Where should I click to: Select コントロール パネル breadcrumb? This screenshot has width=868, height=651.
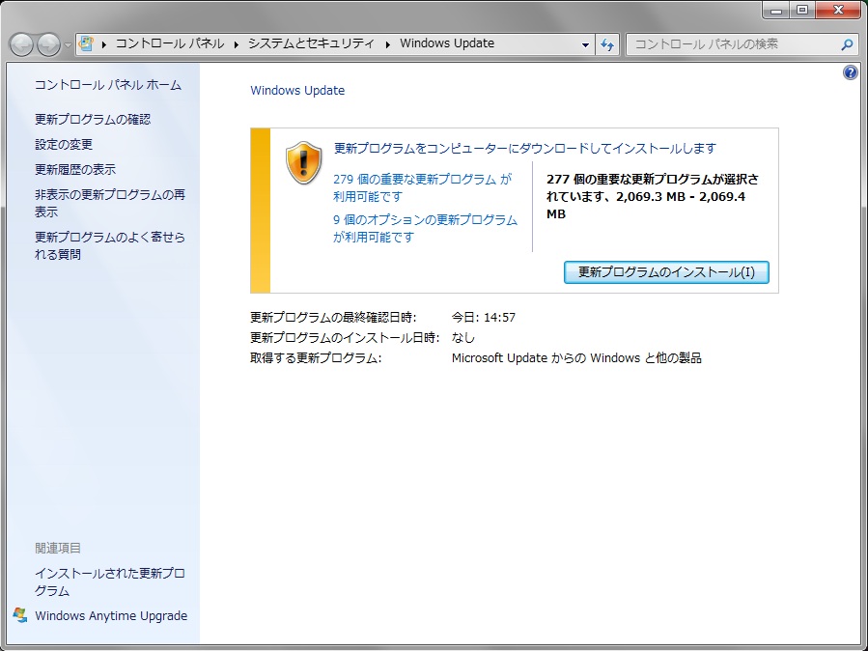tap(169, 43)
